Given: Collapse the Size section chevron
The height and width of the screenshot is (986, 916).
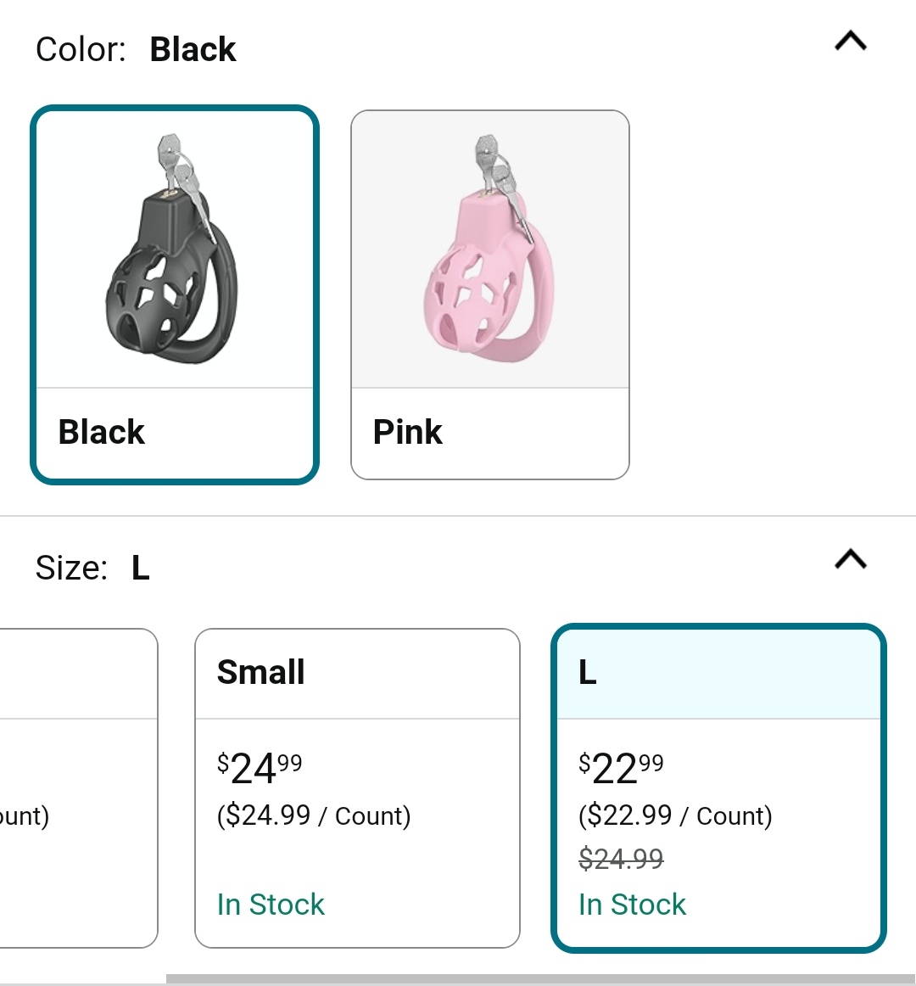Looking at the screenshot, I should (x=851, y=559).
